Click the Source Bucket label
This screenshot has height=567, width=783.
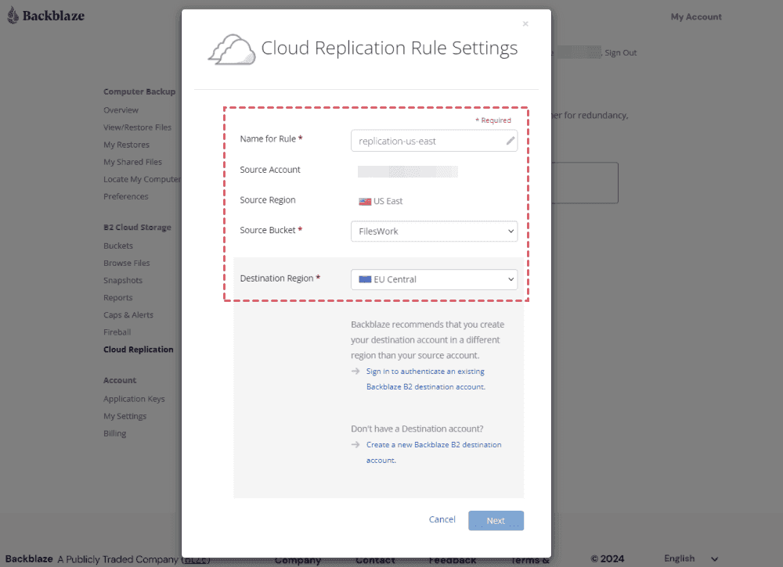pos(271,230)
